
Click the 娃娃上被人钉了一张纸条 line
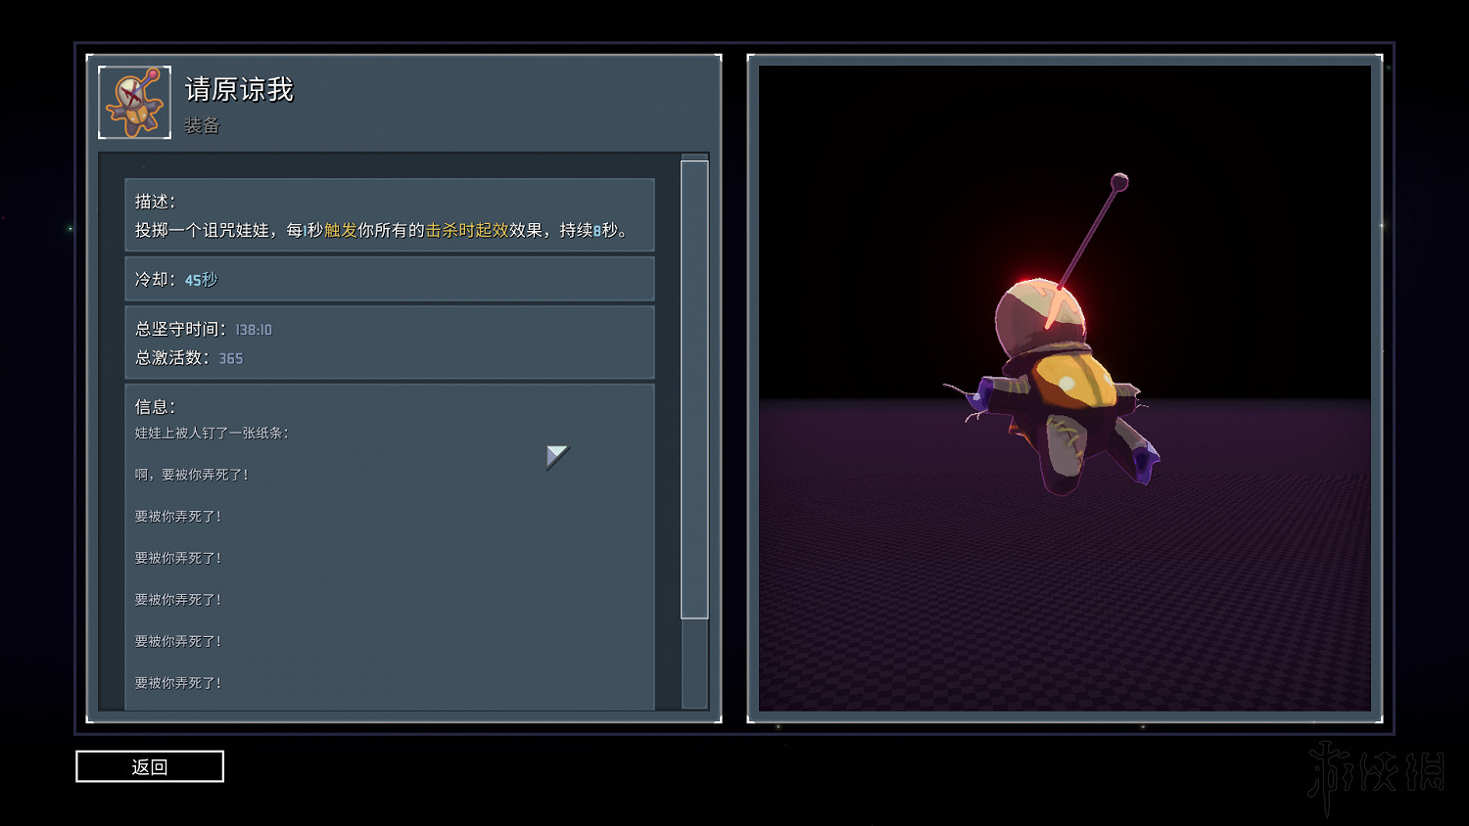212,434
